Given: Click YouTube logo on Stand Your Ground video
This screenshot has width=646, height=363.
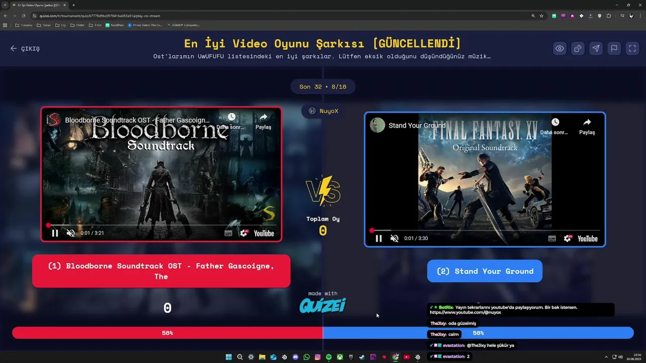Looking at the screenshot, I should 587,238.
